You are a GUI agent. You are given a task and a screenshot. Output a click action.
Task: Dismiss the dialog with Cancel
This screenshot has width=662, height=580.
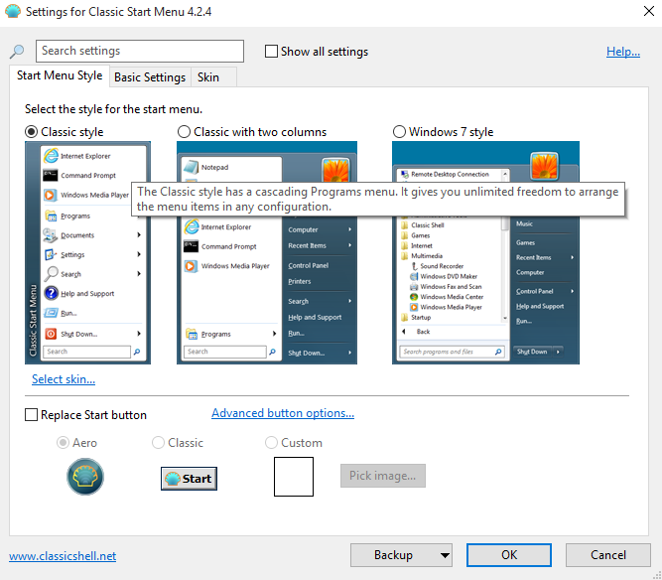(608, 555)
